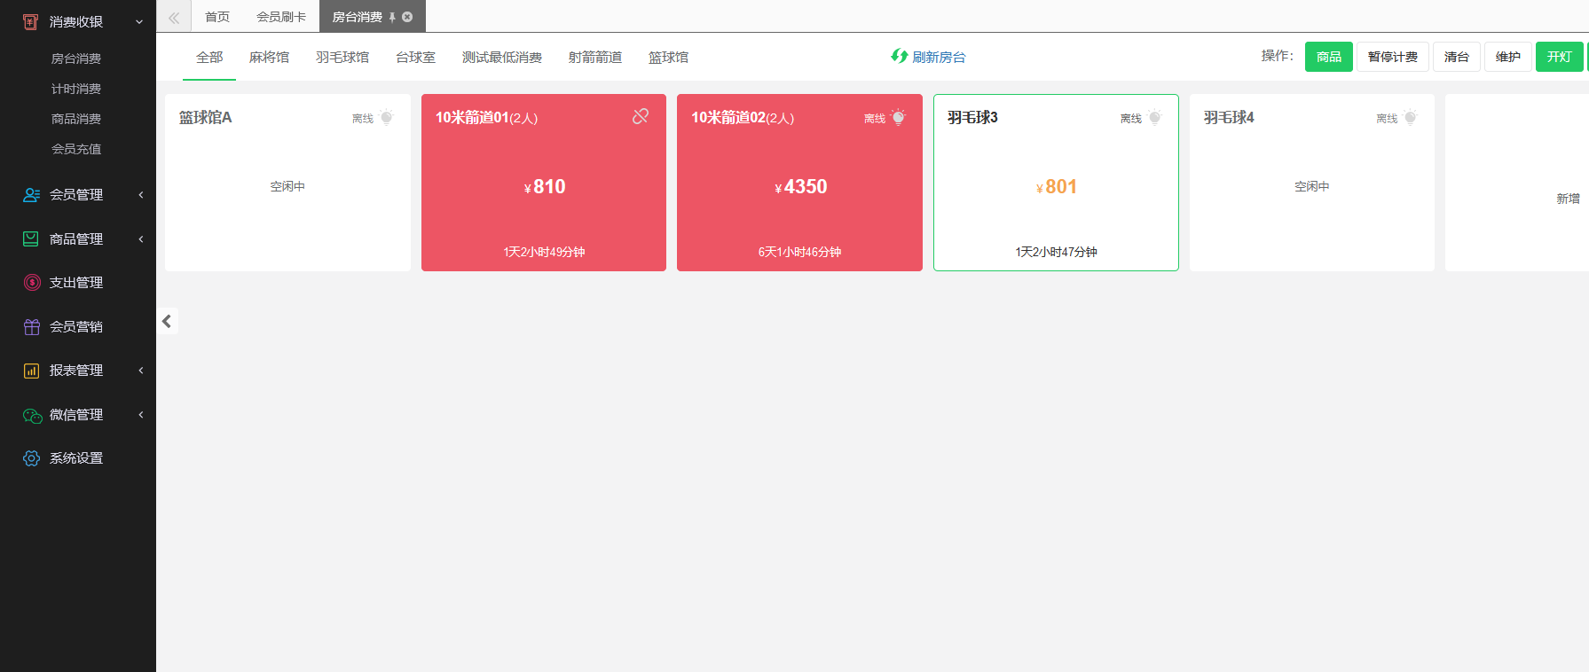The height and width of the screenshot is (672, 1589).
Task: Click the 会员管理 person icon in sidebar
Action: click(32, 195)
